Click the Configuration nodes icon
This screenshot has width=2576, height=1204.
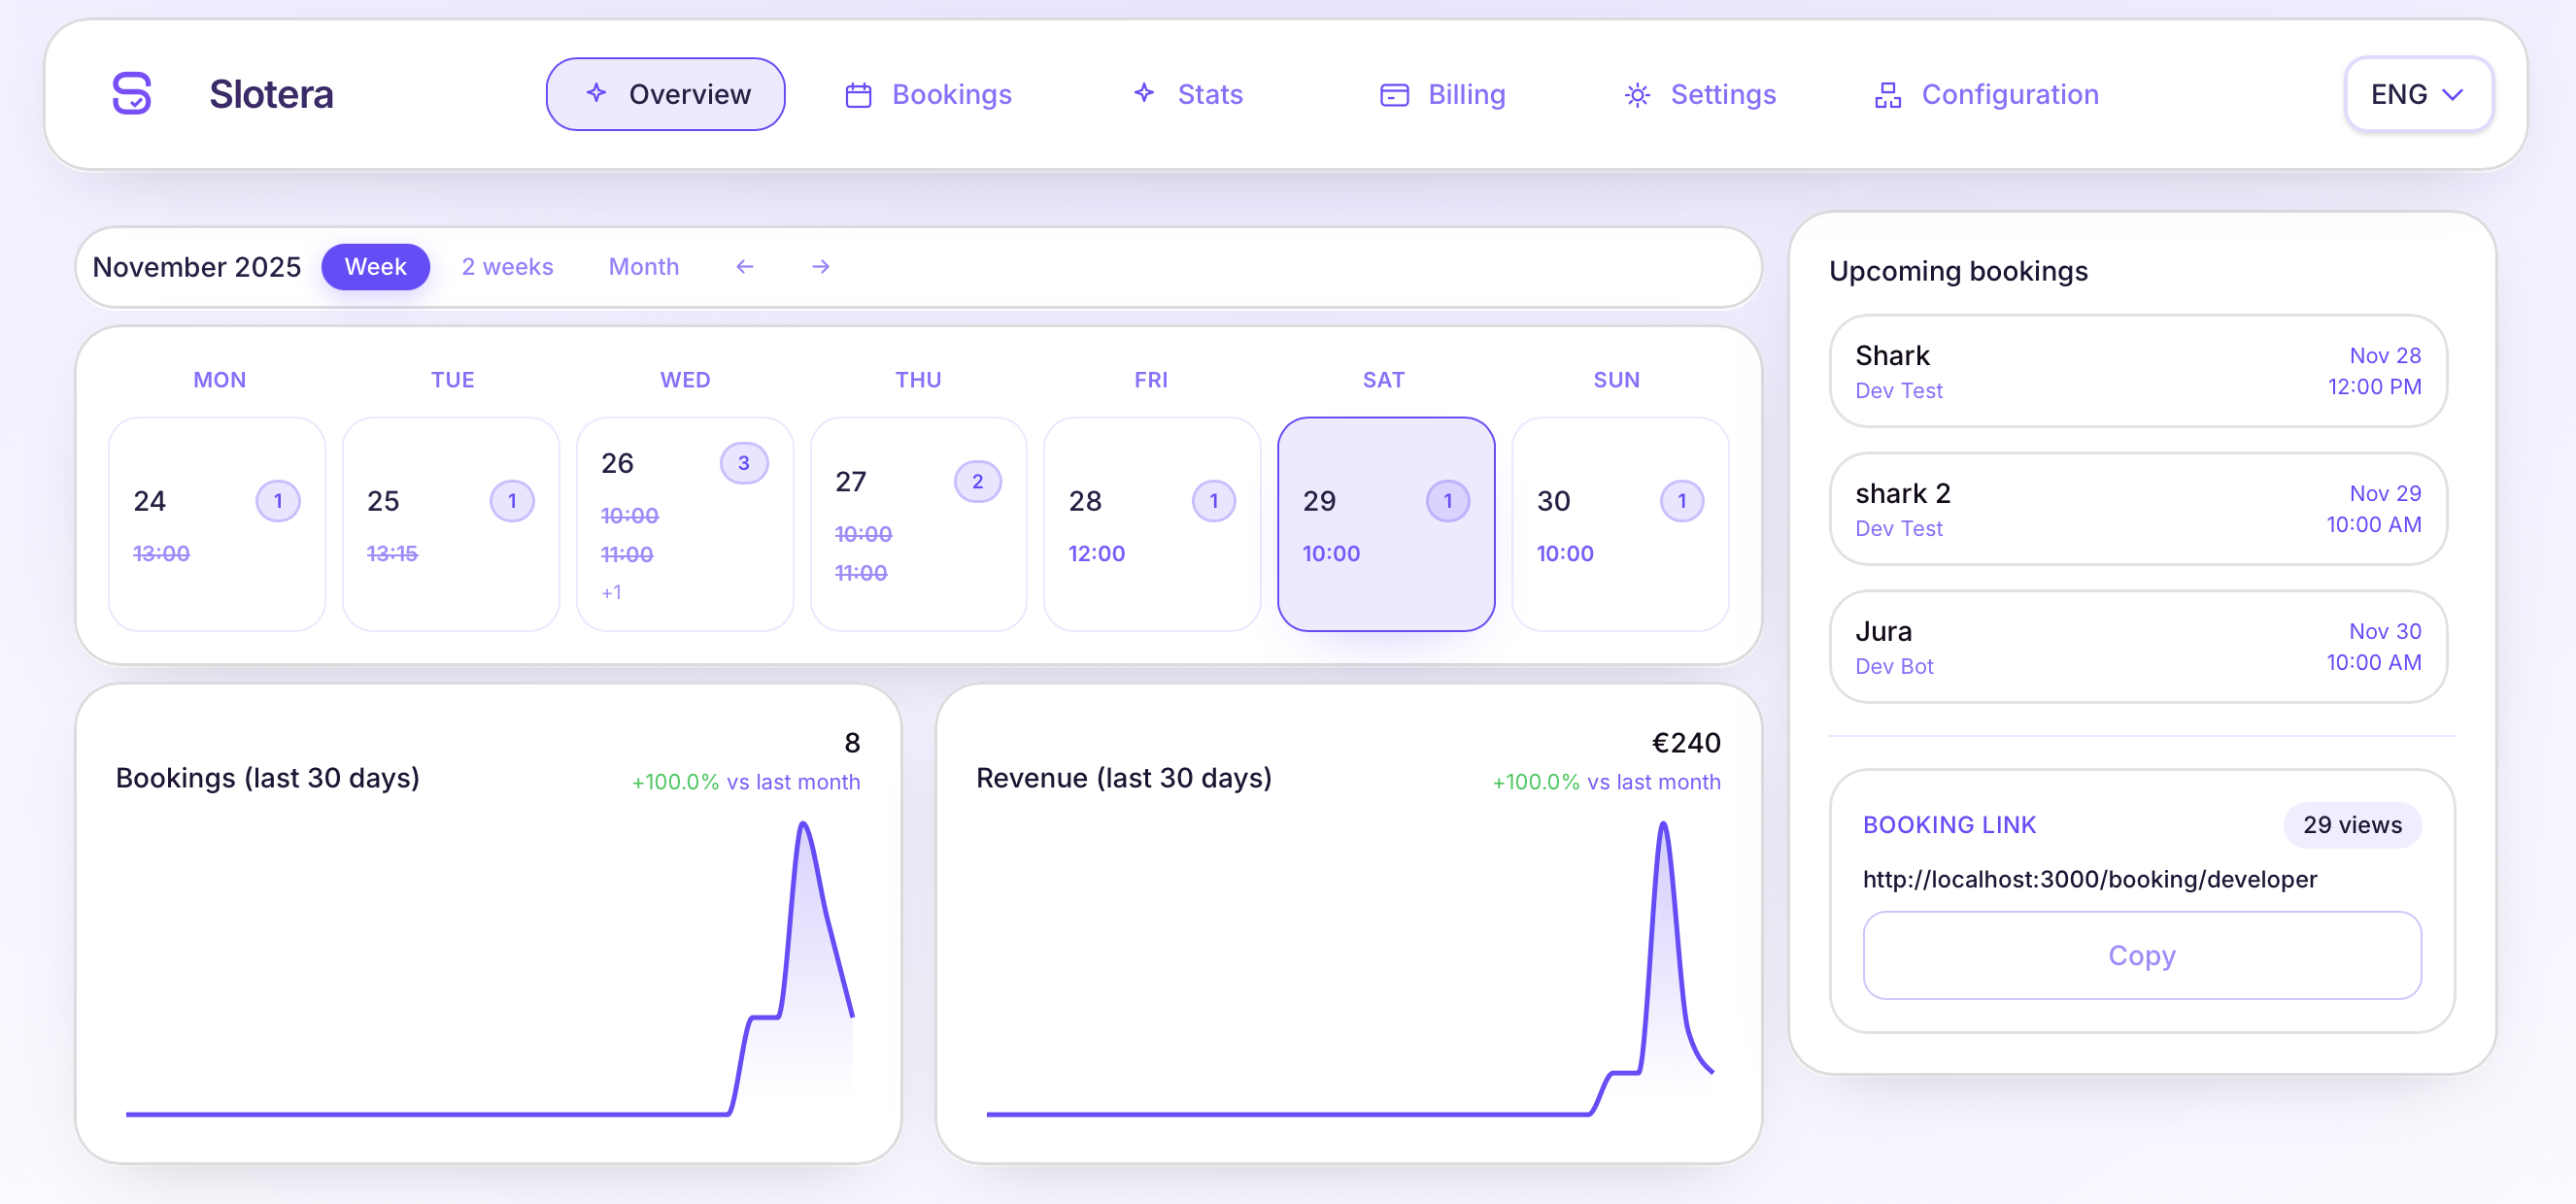pyautogui.click(x=1887, y=95)
